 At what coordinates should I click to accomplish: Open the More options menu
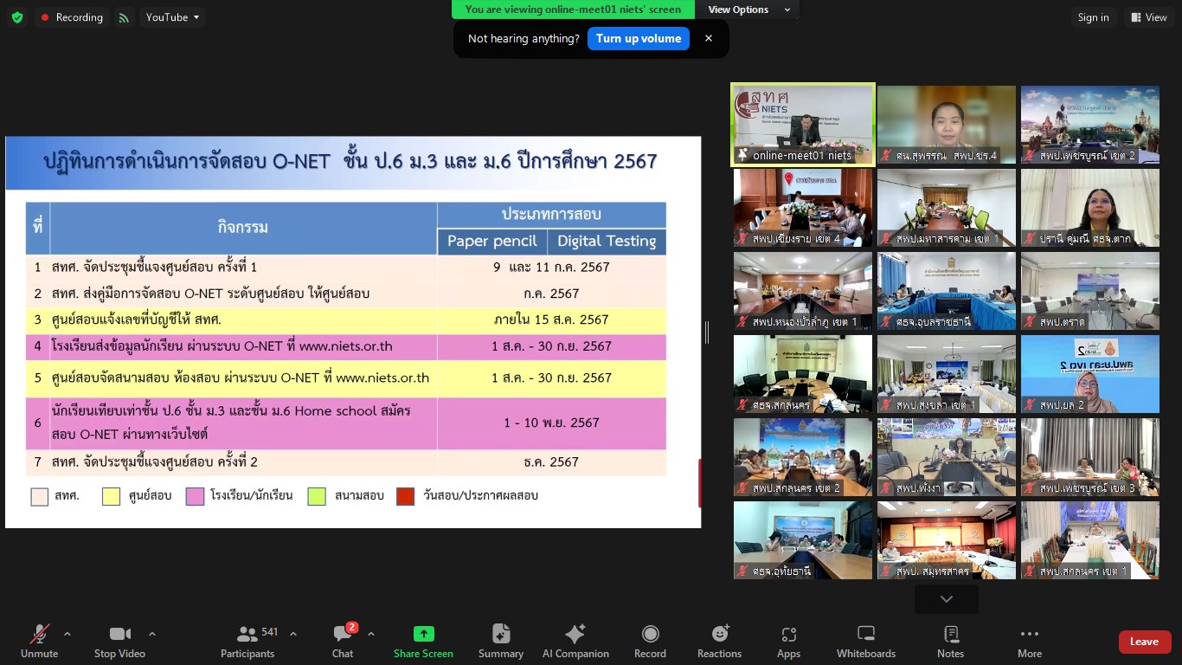pos(1030,642)
